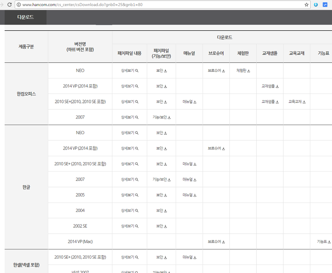Download 보안 patch for 한컴오피스 2010 SE+

click(162, 102)
